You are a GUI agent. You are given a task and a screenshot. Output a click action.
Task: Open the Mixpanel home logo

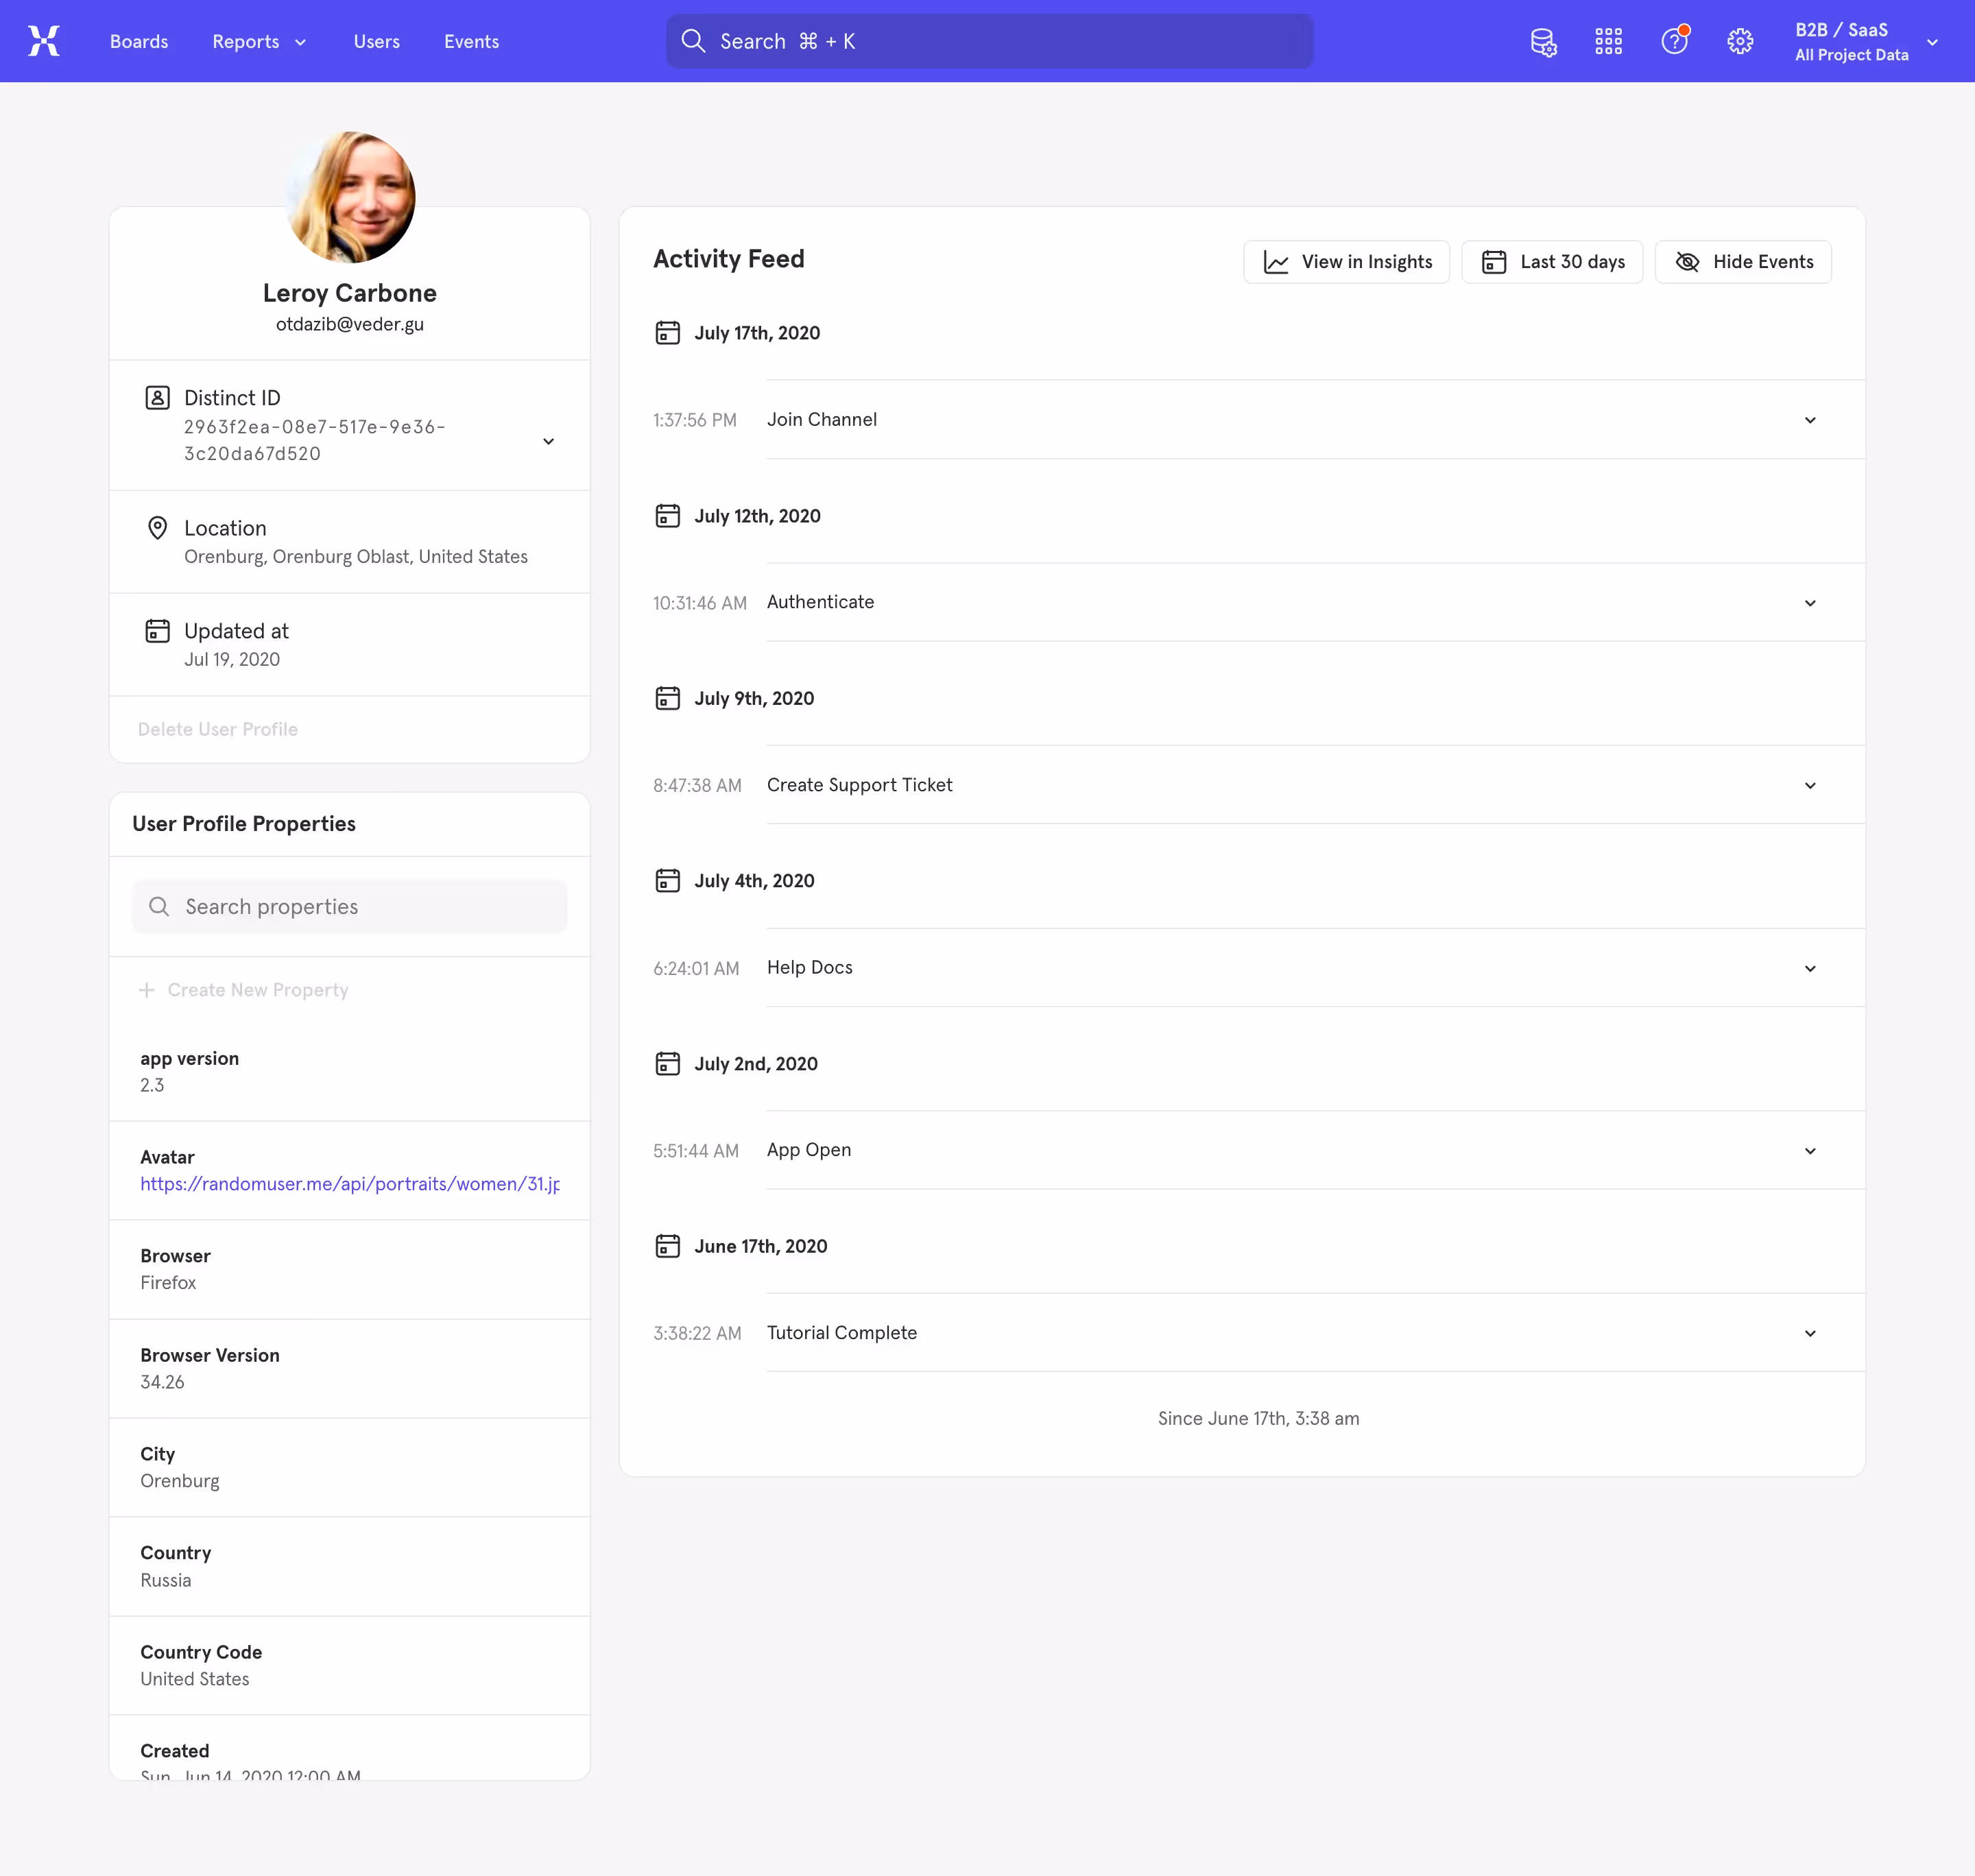(x=43, y=41)
